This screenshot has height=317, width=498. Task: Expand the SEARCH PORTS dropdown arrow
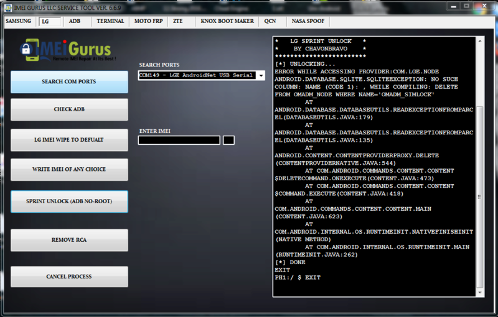click(261, 75)
